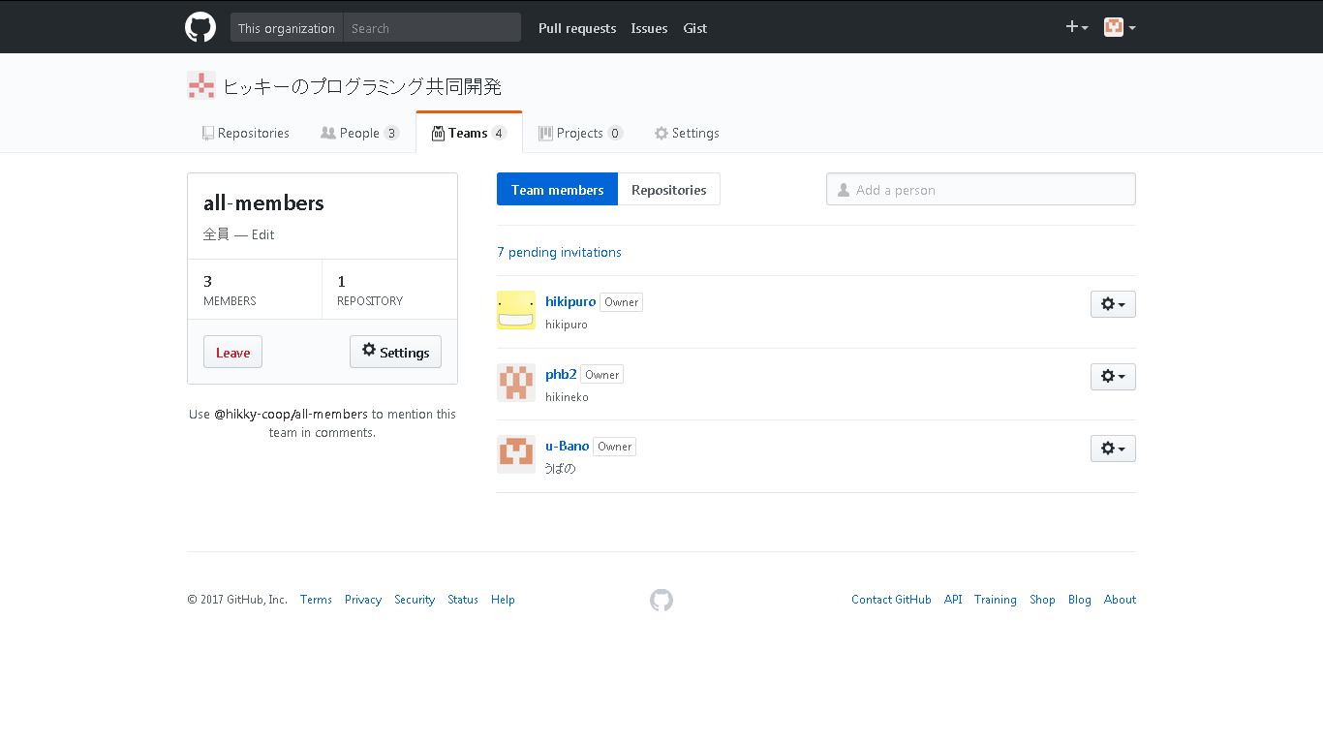
Task: Open the organization Settings tab
Action: coord(687,133)
